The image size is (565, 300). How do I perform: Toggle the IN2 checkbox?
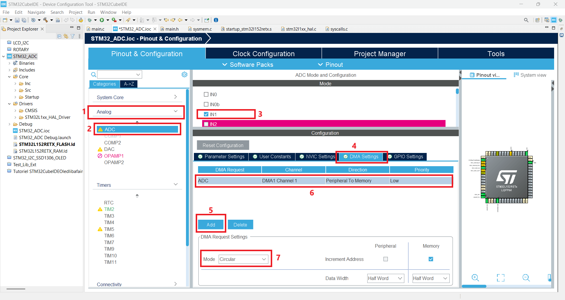[206, 124]
